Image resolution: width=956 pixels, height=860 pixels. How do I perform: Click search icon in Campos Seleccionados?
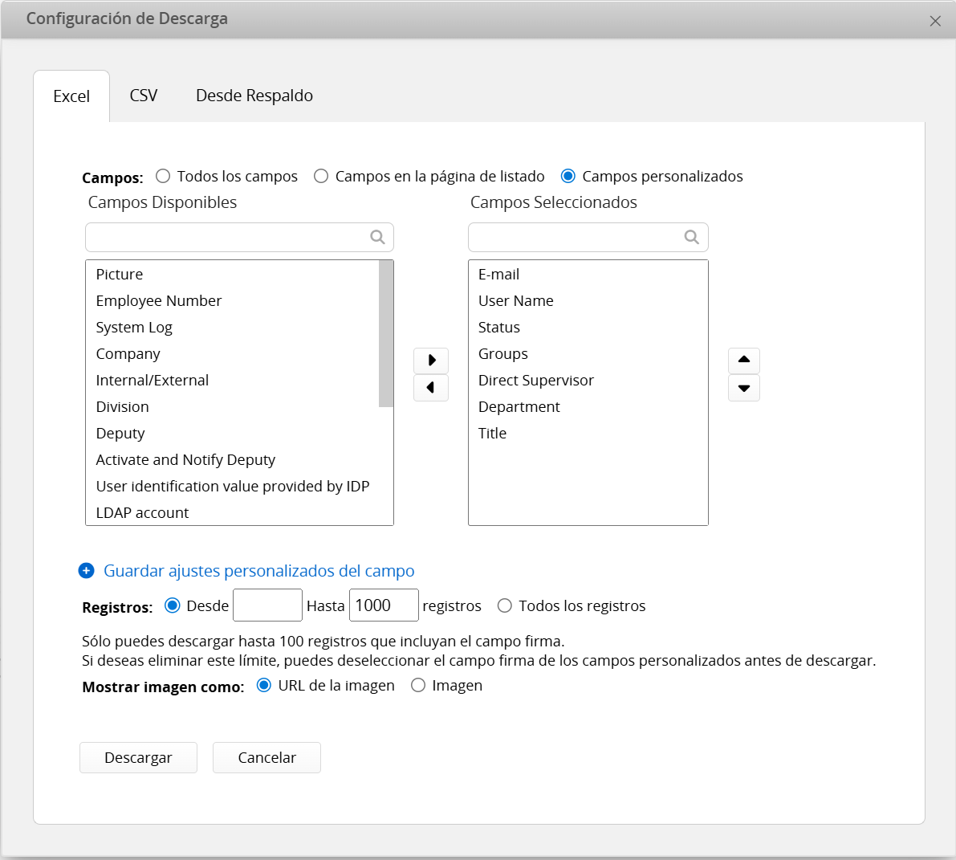coord(691,237)
